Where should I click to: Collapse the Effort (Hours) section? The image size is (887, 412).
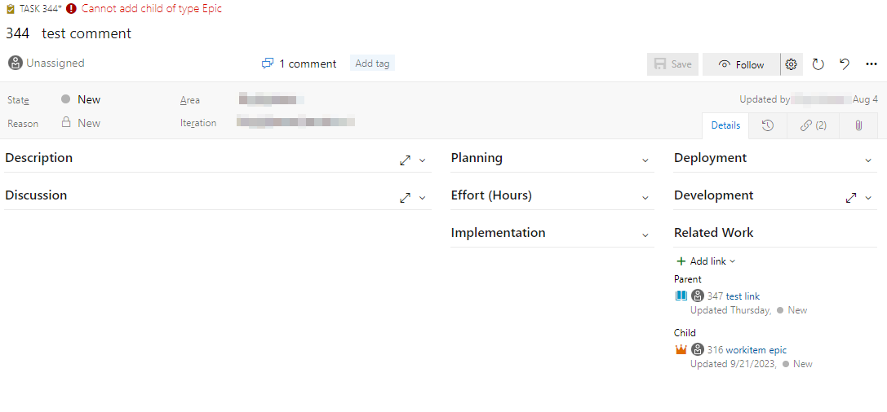tap(645, 198)
